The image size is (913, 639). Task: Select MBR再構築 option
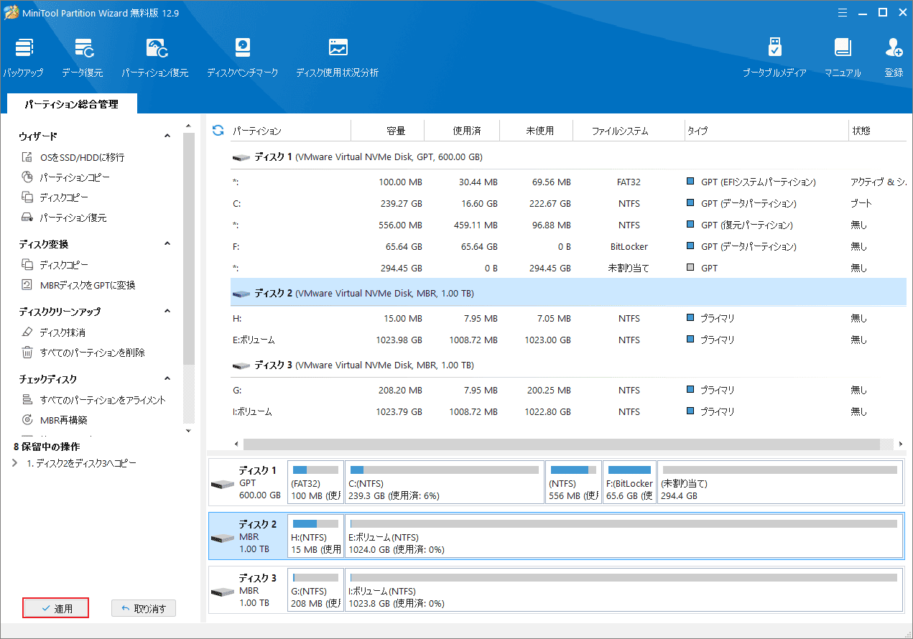tap(54, 420)
